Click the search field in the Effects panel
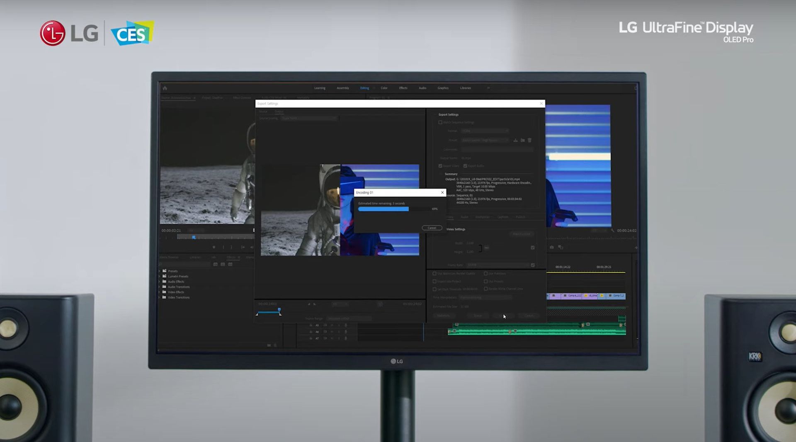This screenshot has width=796, height=442. coord(185,264)
